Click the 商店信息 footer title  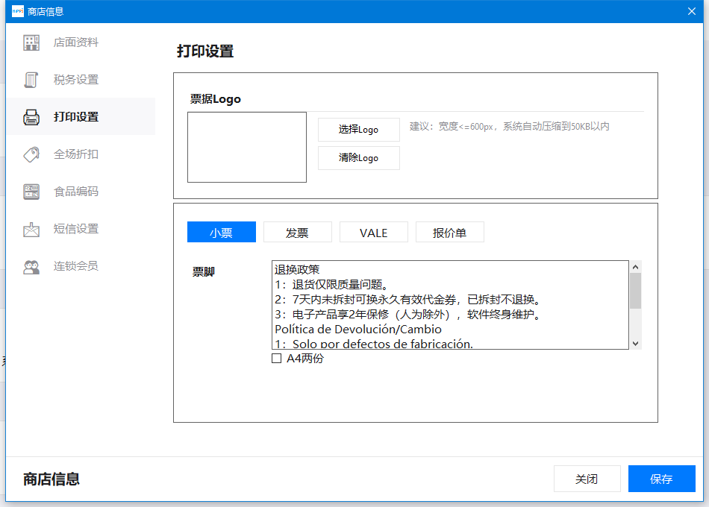51,479
